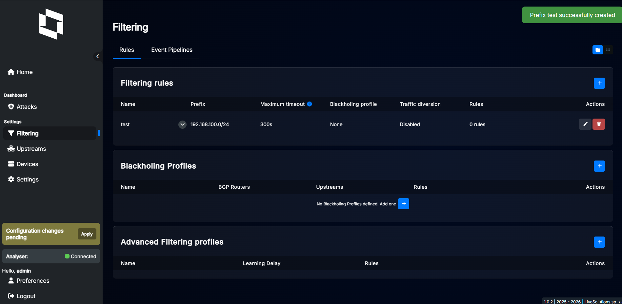The width and height of the screenshot is (622, 304).
Task: Expand the prefix details for test rule
Action: 182,124
